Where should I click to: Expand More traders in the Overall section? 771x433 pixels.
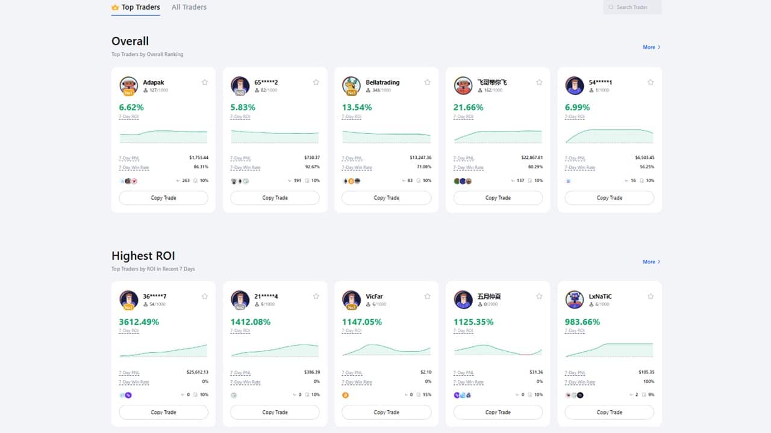click(648, 47)
